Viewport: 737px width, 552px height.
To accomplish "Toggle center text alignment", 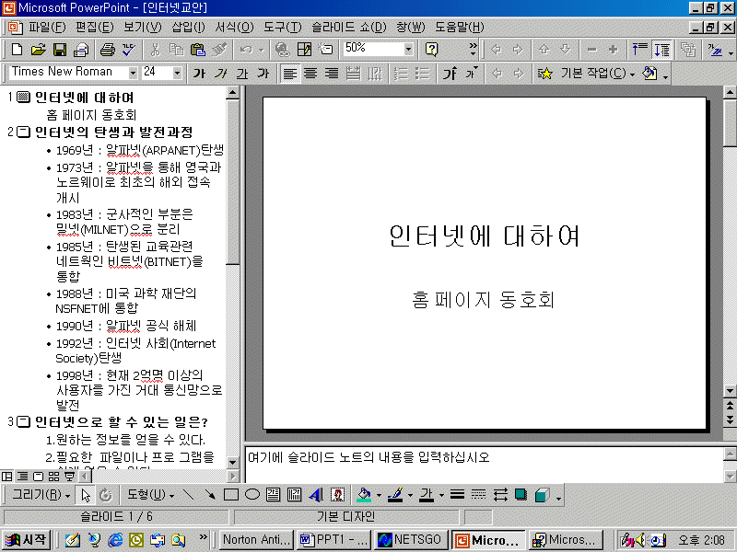I will tap(310, 73).
